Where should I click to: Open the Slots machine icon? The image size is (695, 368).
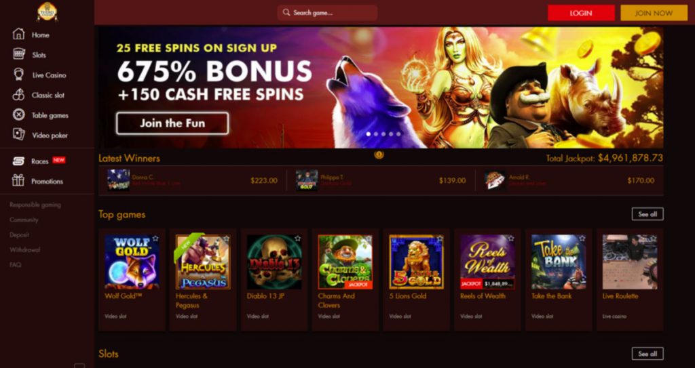click(x=18, y=54)
